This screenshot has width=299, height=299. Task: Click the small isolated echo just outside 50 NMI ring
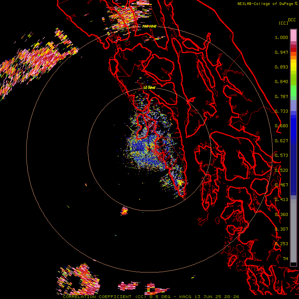pyautogui.click(x=124, y=211)
